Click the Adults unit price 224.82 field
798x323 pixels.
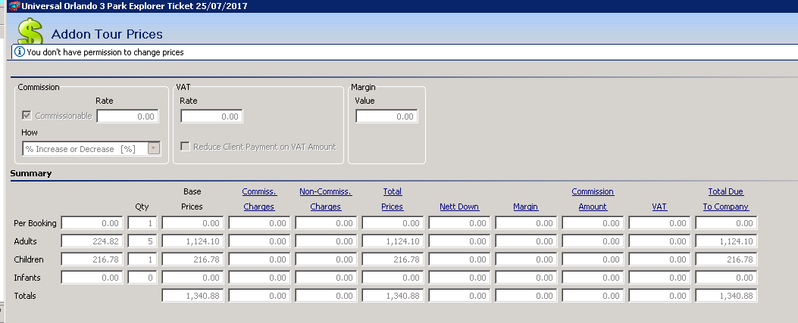[x=92, y=241]
